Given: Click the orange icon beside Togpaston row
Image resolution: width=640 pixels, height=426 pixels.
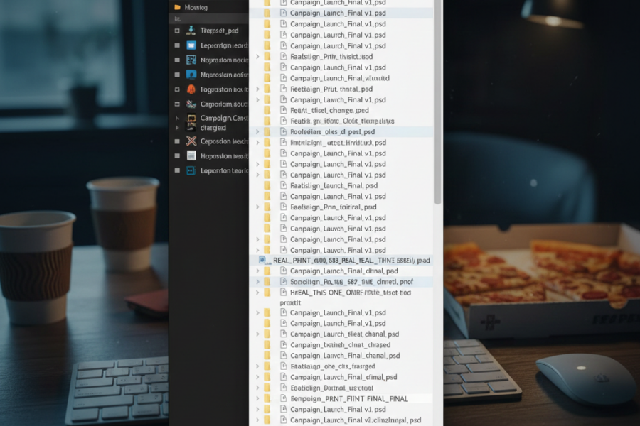Looking at the screenshot, I should [x=191, y=89].
